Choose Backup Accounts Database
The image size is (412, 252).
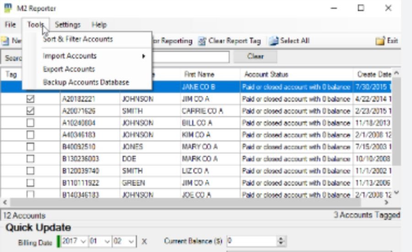pyautogui.click(x=86, y=82)
